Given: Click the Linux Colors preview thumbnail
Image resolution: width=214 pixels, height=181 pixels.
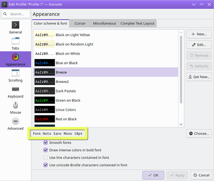Looking at the screenshot, I should pos(45,110).
